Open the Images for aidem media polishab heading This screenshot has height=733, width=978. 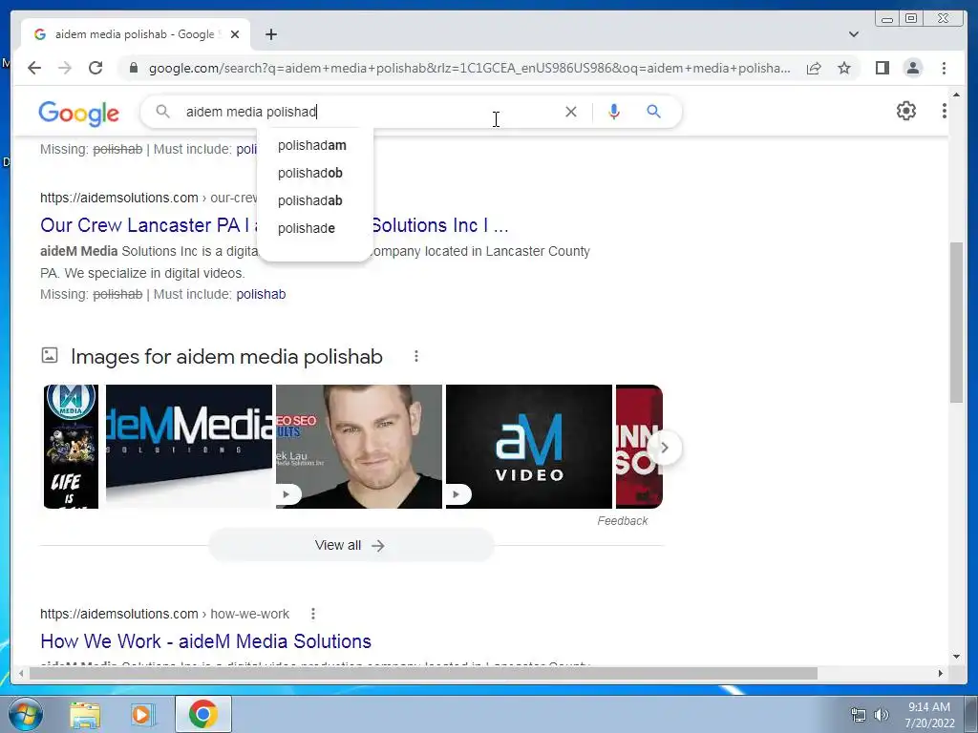pyautogui.click(x=226, y=357)
